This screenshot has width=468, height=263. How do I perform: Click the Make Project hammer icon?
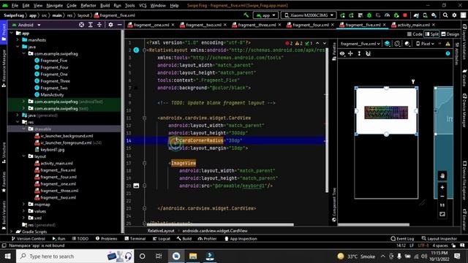tap(246, 15)
